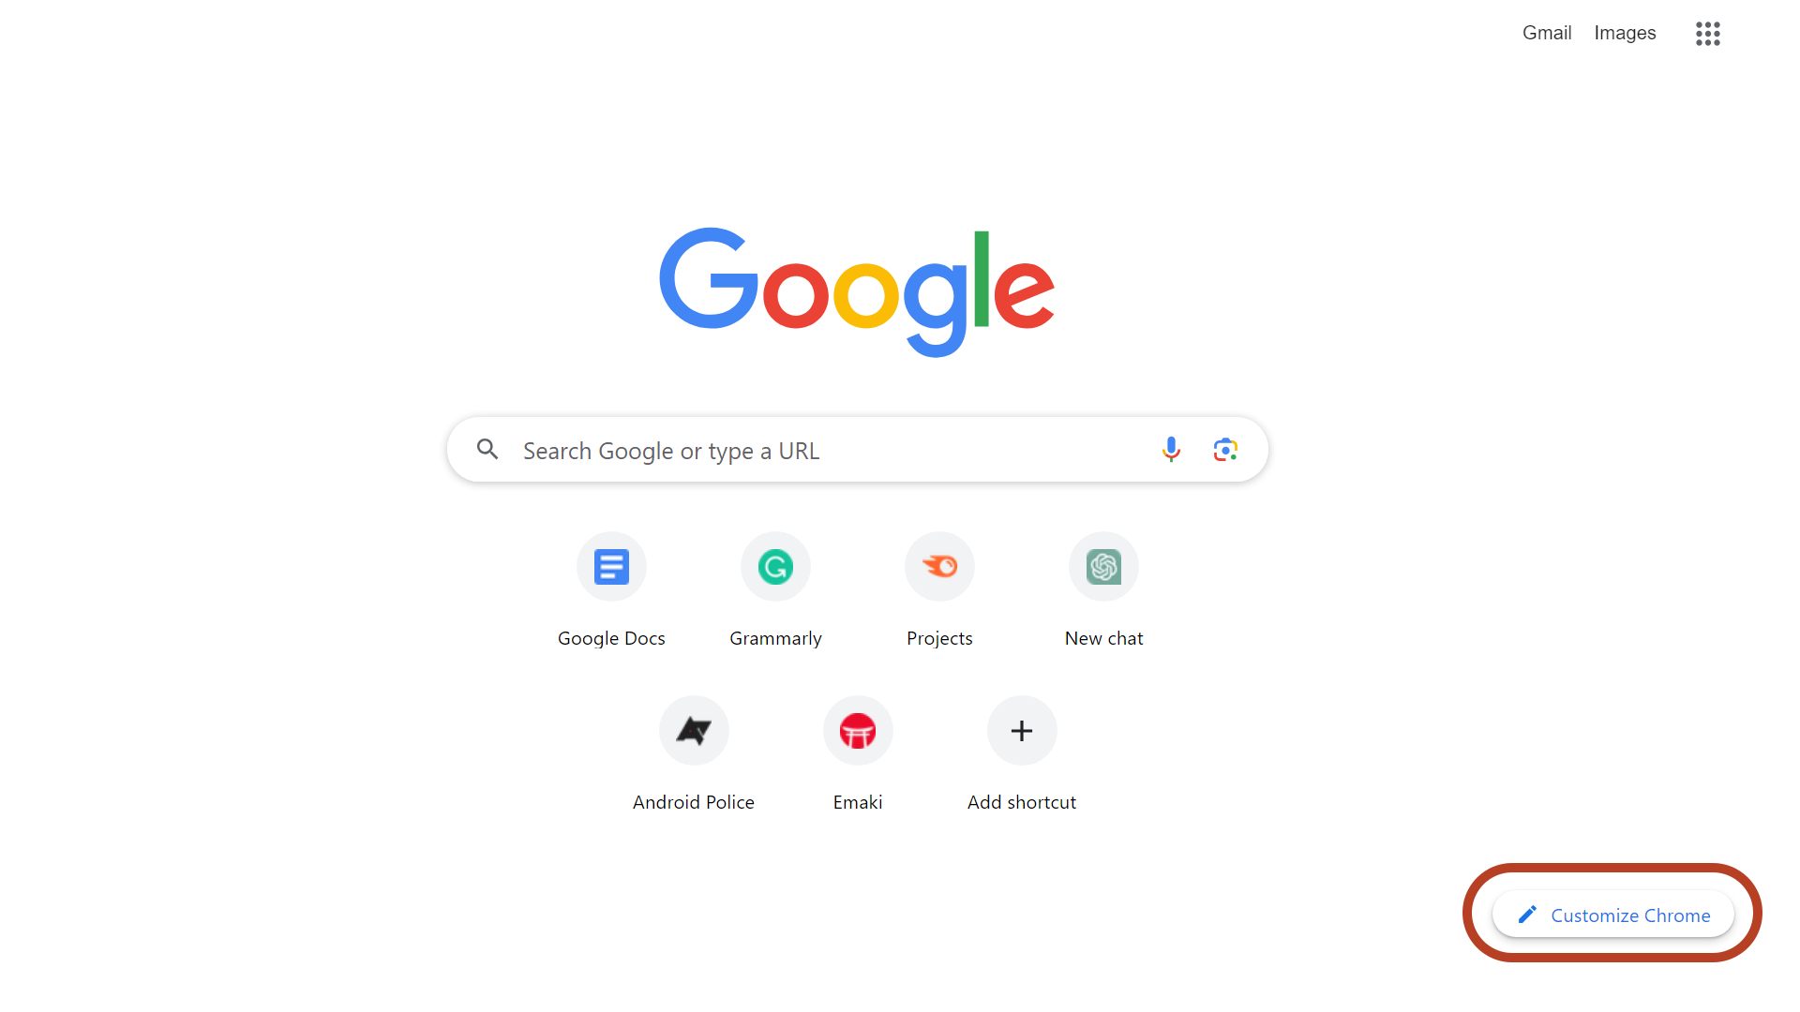Click Add shortcut button
The height and width of the screenshot is (1012, 1800).
tap(1021, 730)
